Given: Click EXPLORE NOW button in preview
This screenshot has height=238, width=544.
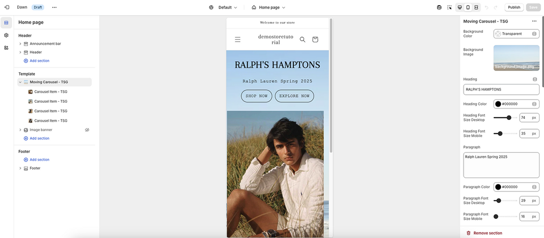Looking at the screenshot, I should tap(294, 96).
